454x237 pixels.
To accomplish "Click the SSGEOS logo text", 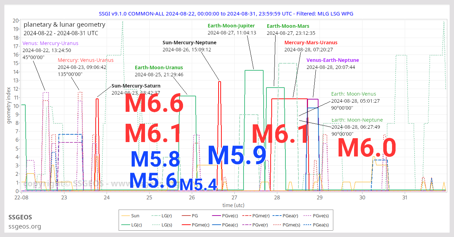I will 20,217.
